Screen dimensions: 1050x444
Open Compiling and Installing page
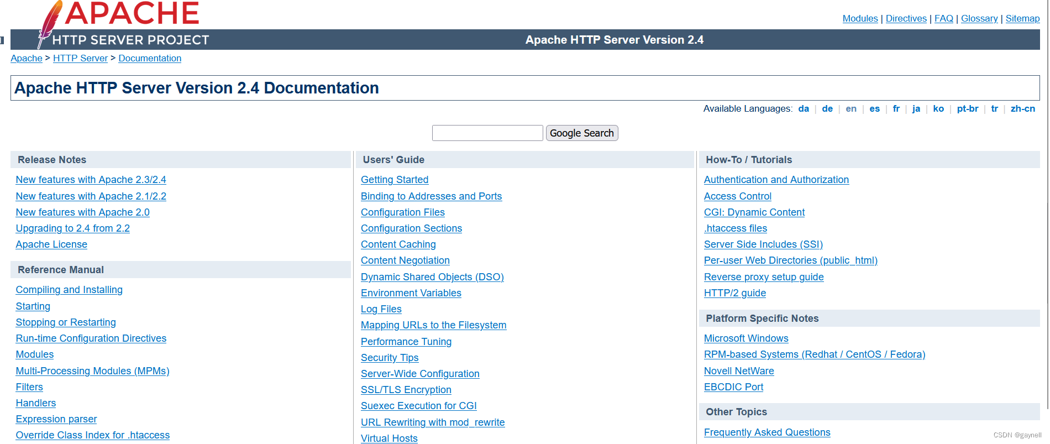click(x=69, y=290)
